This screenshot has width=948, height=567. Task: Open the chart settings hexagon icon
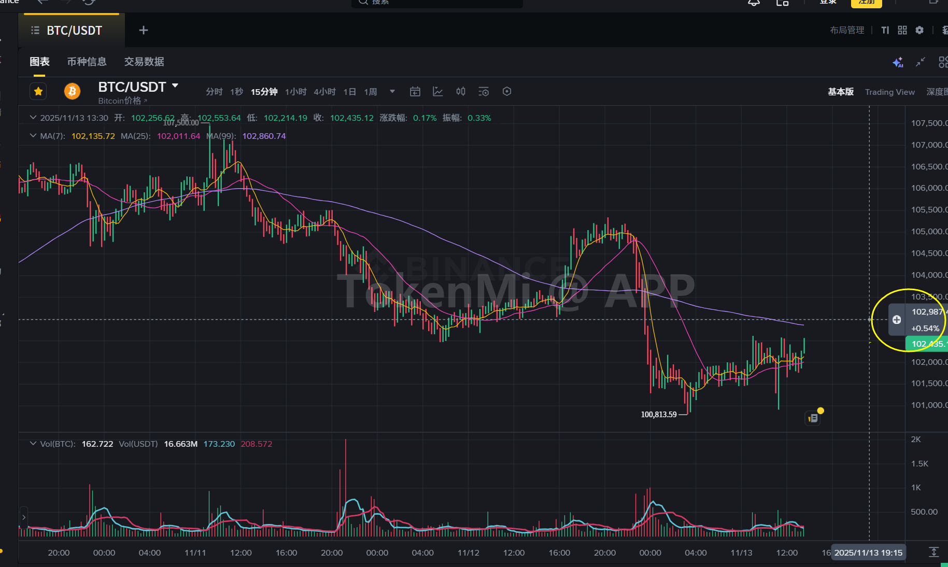pos(507,92)
